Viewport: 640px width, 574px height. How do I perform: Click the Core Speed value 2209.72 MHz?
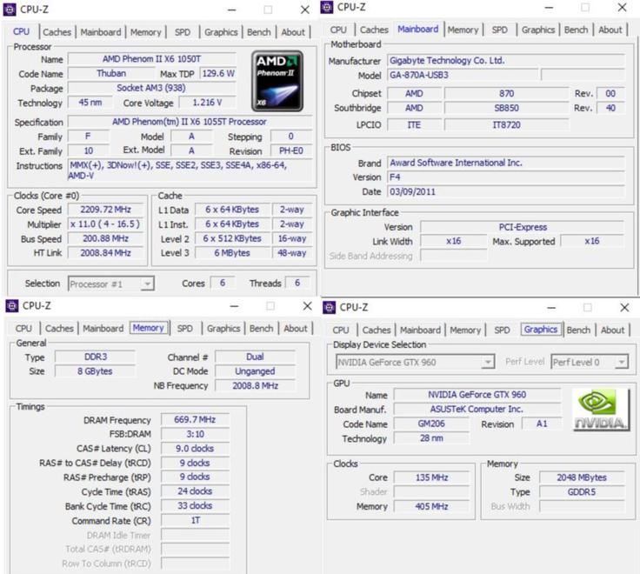pyautogui.click(x=106, y=210)
